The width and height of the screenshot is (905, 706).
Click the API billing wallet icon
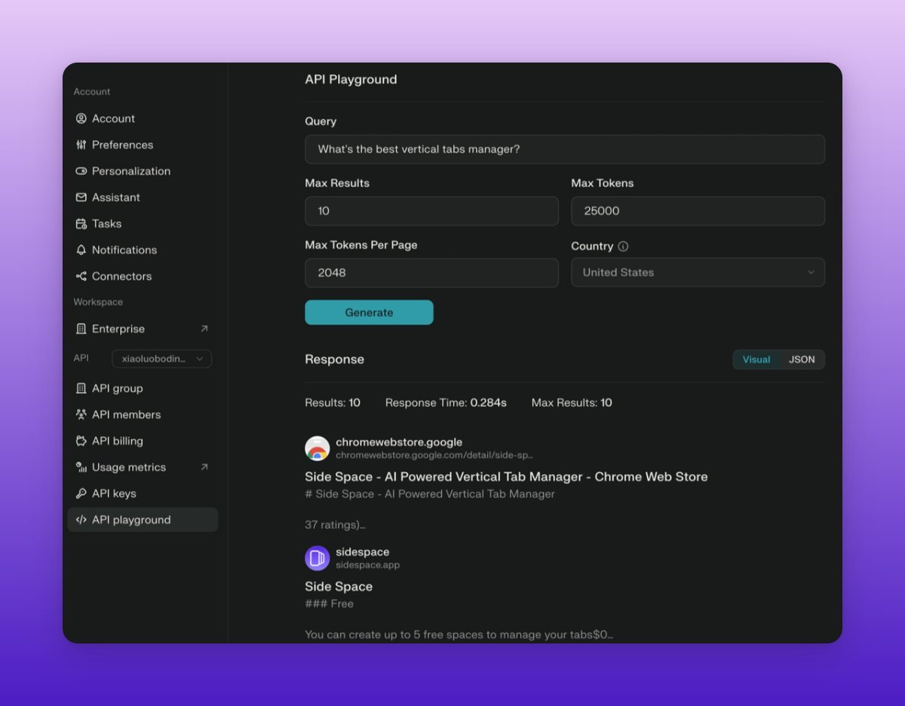point(81,441)
